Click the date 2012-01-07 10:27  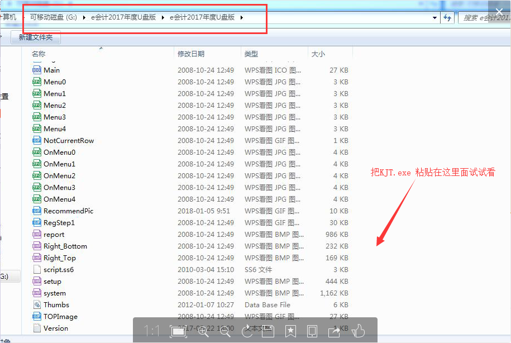(x=206, y=305)
